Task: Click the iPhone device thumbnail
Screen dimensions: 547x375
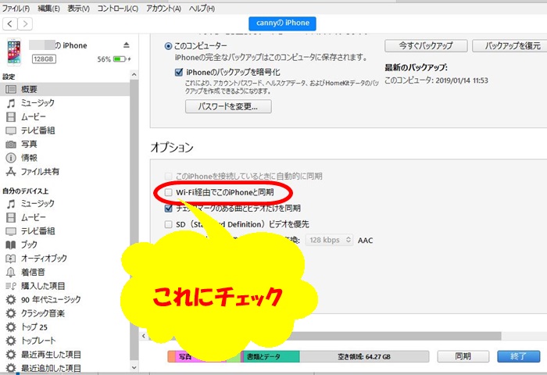Action: 14,52
